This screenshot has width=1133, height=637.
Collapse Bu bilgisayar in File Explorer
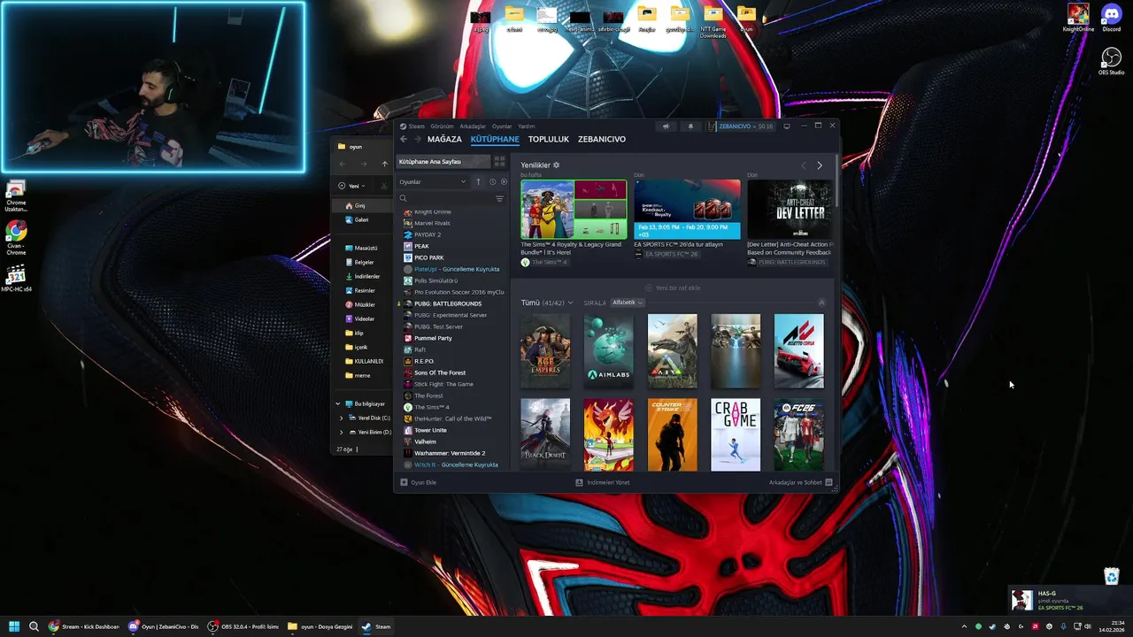point(338,403)
